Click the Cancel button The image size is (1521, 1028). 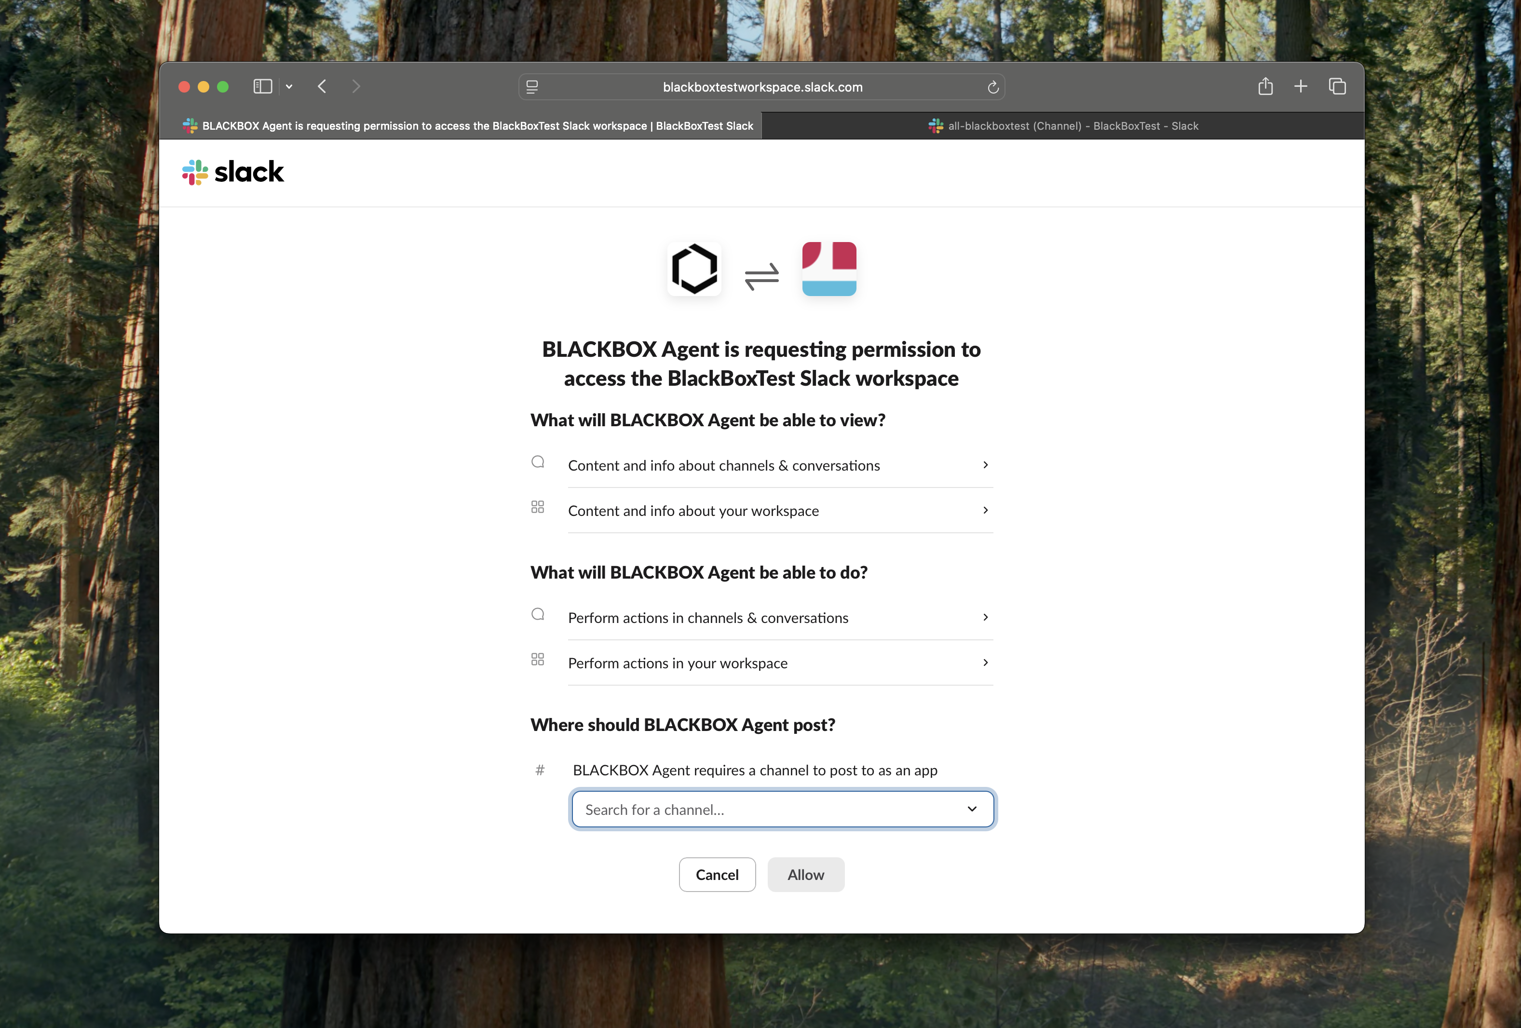click(x=717, y=875)
